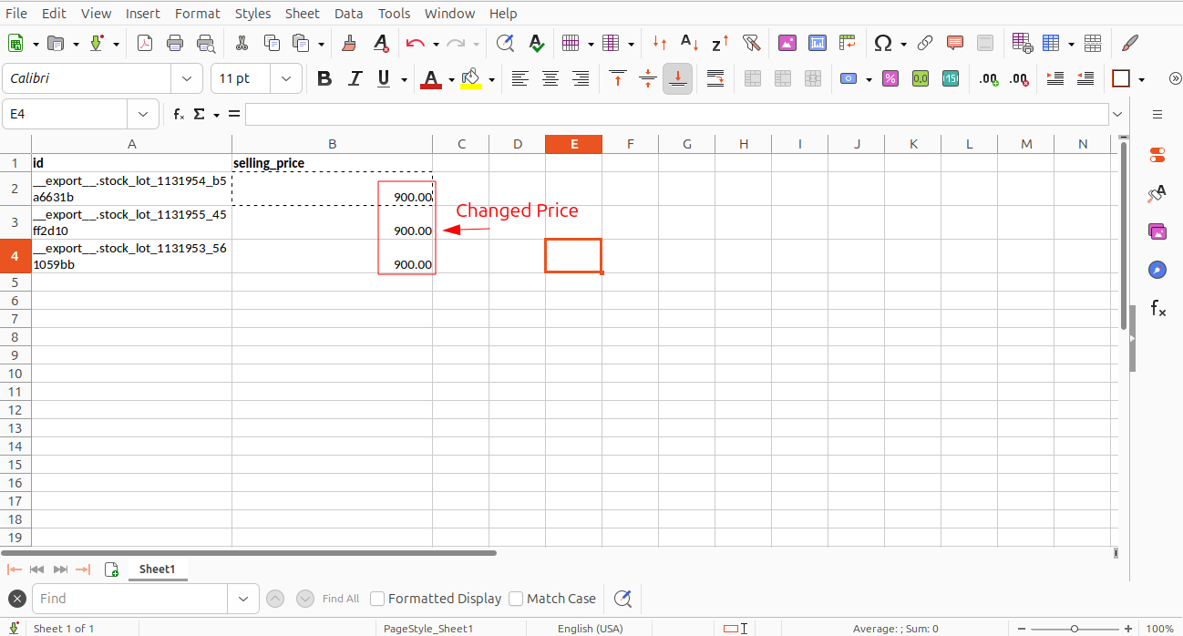Expand the Calibri font name dropdown
The height and width of the screenshot is (636, 1183).
[187, 78]
